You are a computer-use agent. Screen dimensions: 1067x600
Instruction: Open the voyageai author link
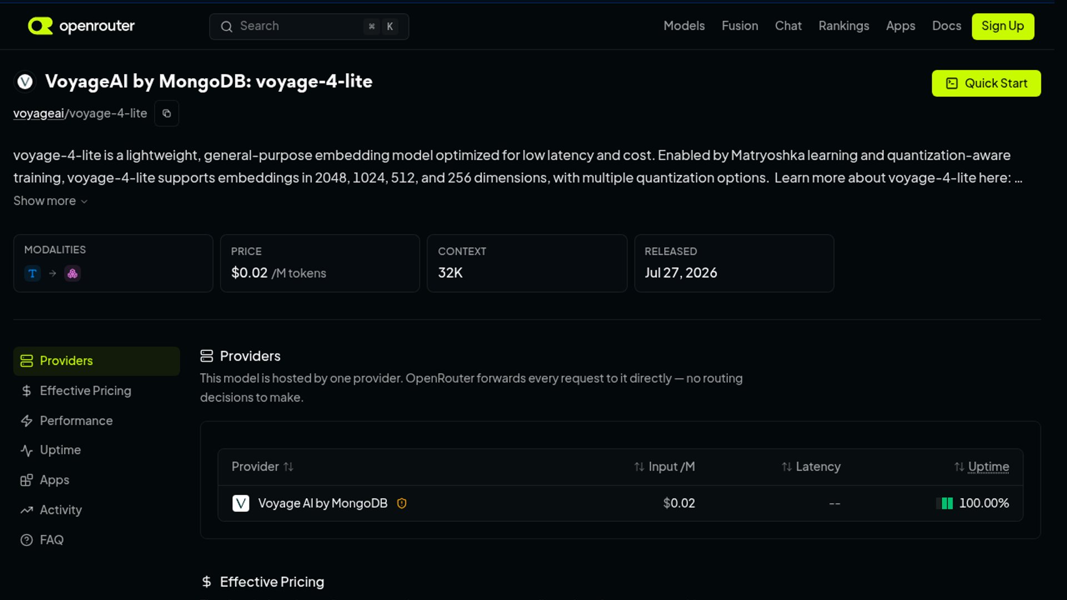[x=38, y=113]
